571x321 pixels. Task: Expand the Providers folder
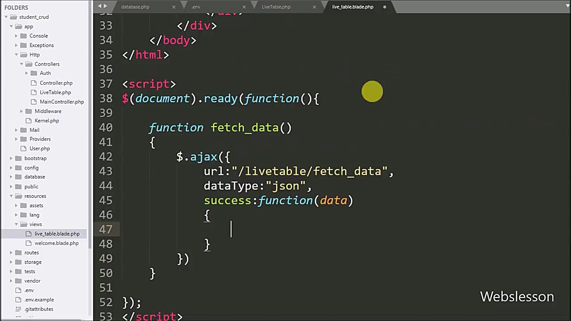17,139
